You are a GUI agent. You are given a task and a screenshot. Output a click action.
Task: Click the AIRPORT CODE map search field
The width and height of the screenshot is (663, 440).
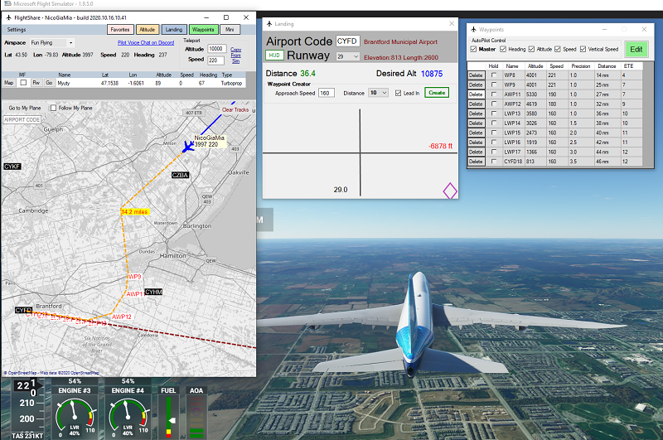click(x=22, y=120)
